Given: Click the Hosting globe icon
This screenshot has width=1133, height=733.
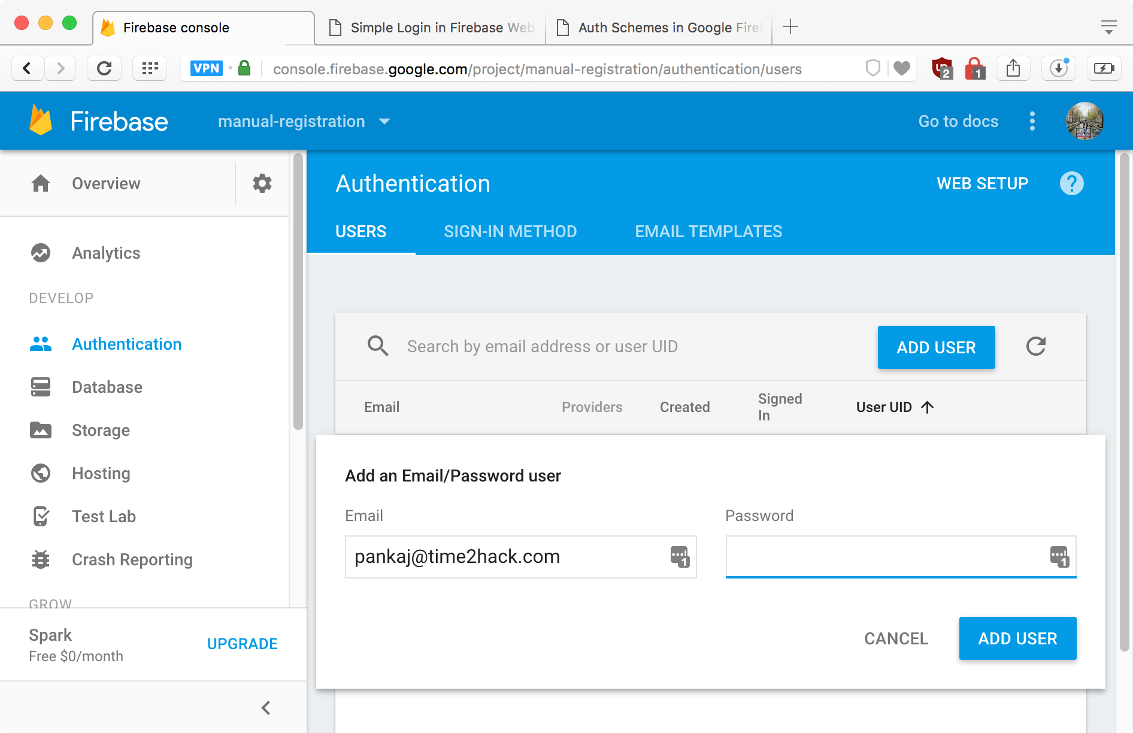Looking at the screenshot, I should coord(41,473).
